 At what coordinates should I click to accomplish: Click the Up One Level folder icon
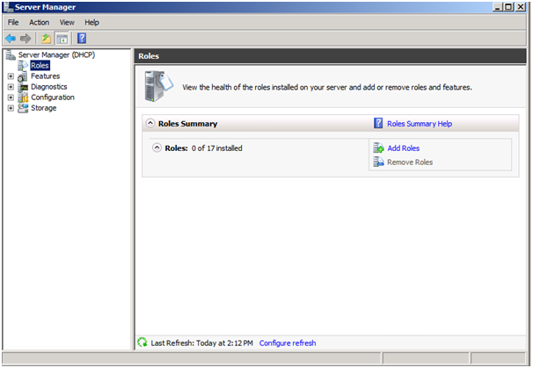tap(47, 39)
